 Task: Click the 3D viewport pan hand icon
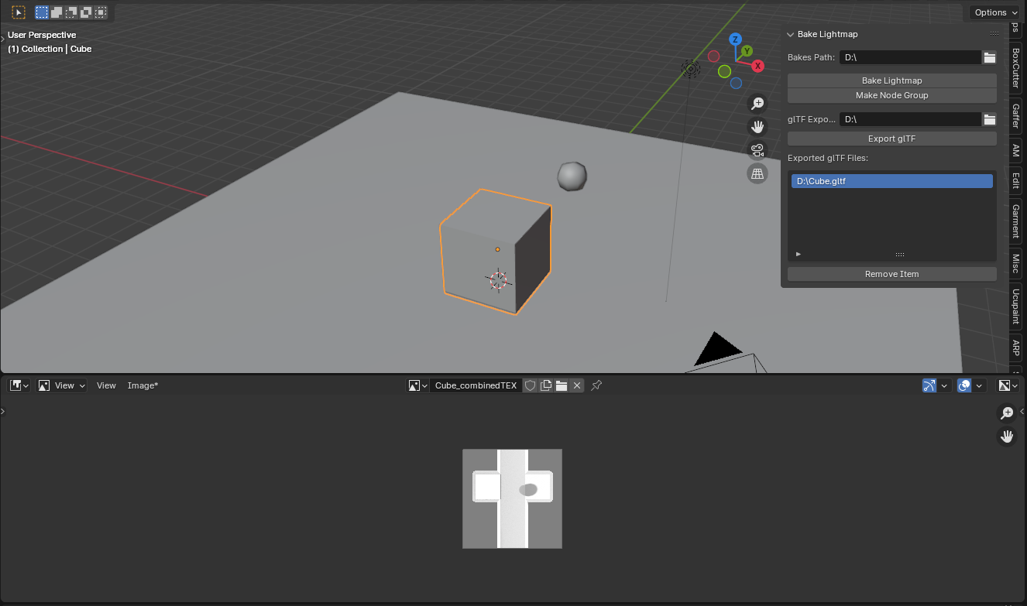tap(757, 127)
